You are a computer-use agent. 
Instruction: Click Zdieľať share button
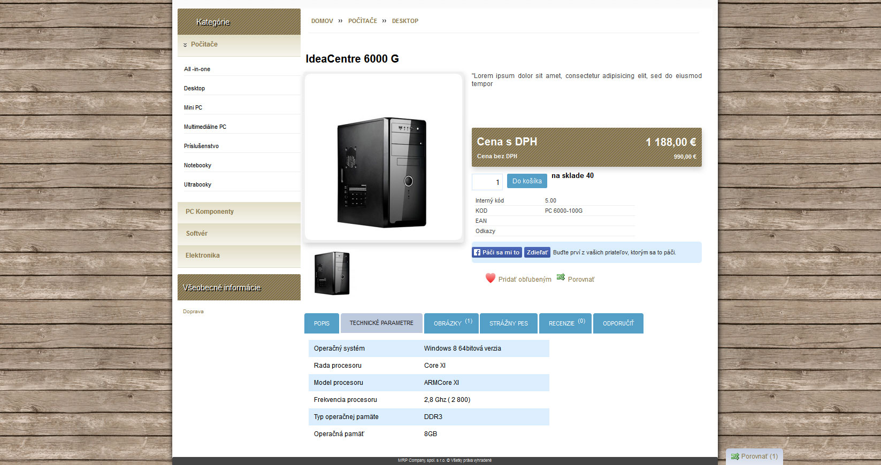(x=537, y=252)
